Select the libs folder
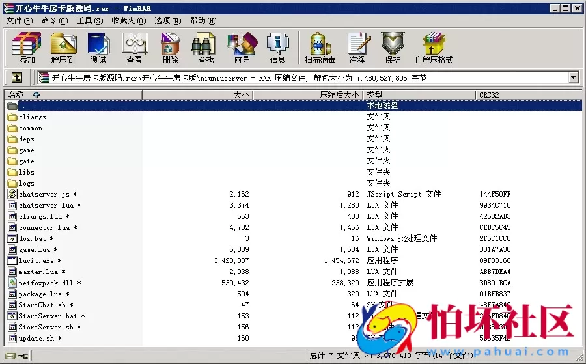 click(27, 173)
